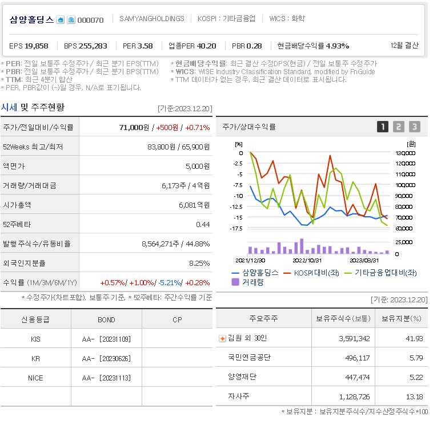The image size is (433, 421).
Task: Click the blue home icon next to 삼양홀딩스
Action: click(60, 20)
